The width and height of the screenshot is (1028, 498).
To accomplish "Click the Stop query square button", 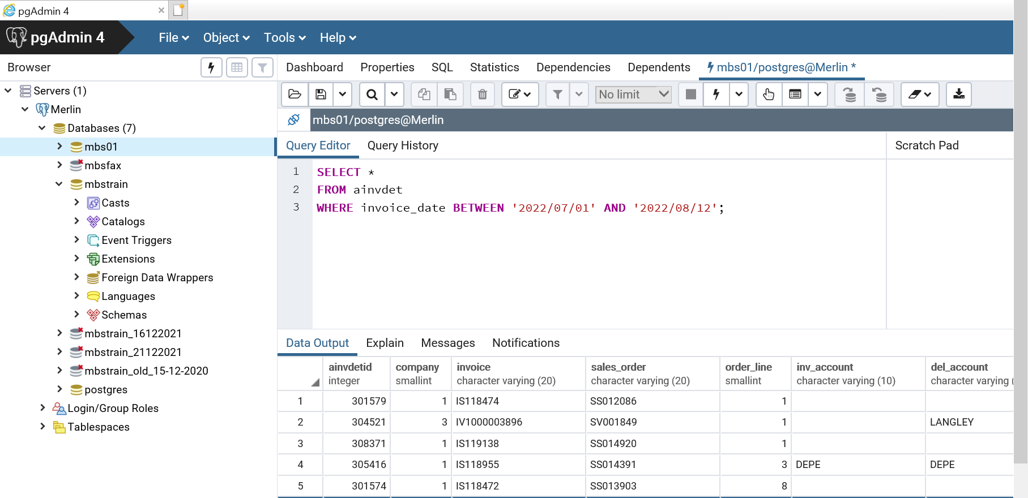I will pos(690,95).
